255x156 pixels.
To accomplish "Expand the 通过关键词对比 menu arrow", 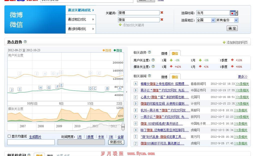I will click(x=93, y=10).
